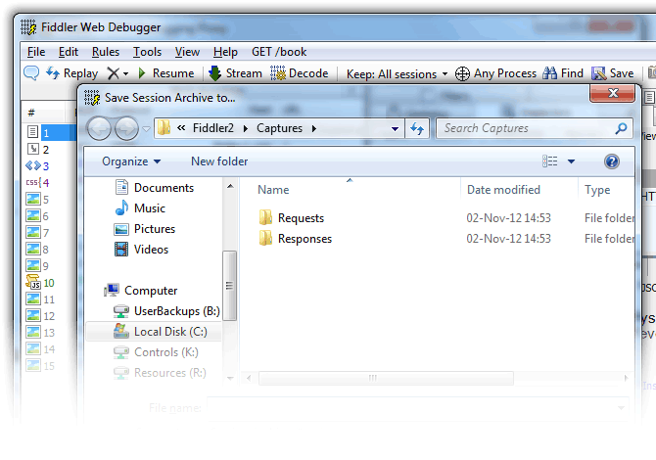
Task: Click Captures in the address breadcrumb
Action: (279, 128)
